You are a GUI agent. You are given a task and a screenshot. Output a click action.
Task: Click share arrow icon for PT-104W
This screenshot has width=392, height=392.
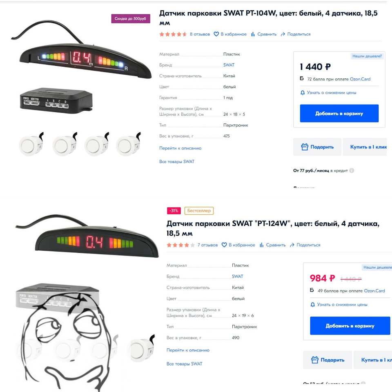click(x=283, y=34)
